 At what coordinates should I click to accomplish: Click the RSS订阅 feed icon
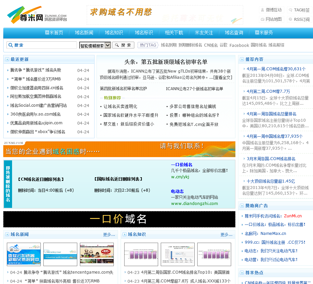pyautogui.click(x=291, y=19)
